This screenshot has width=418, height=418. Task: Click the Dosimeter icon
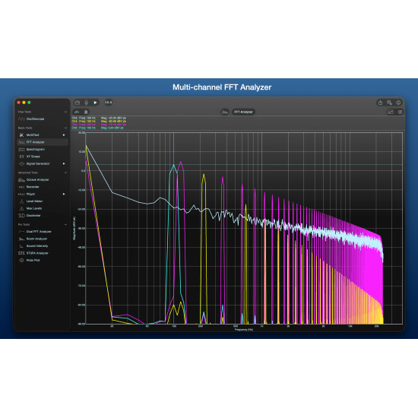point(21,216)
